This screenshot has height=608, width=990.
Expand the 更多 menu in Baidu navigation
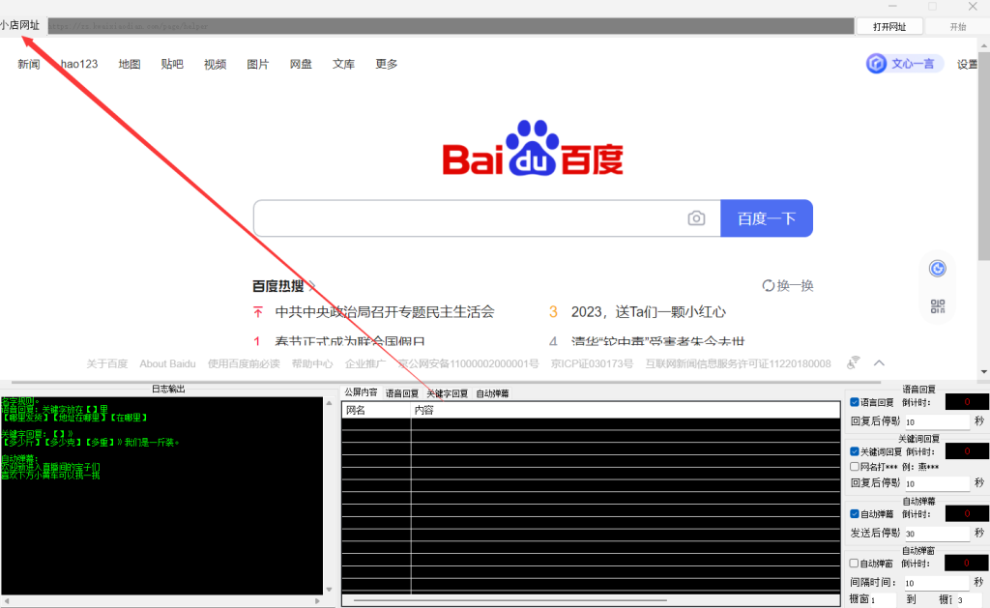(x=387, y=64)
